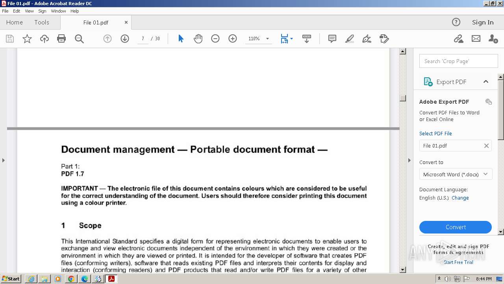
Task: Click Sign In
Action: [483, 22]
